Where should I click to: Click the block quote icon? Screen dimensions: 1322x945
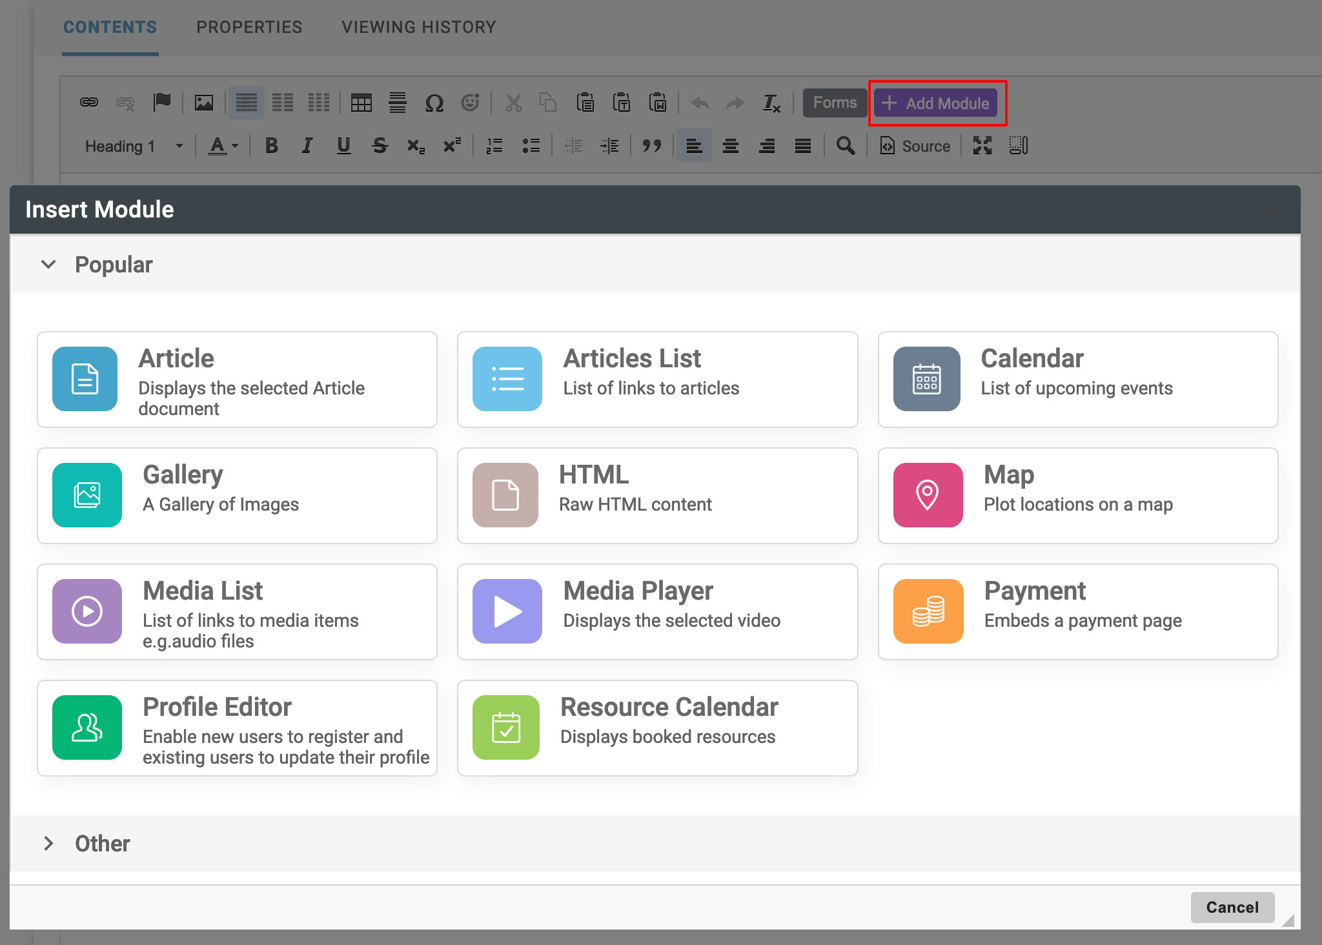651,146
